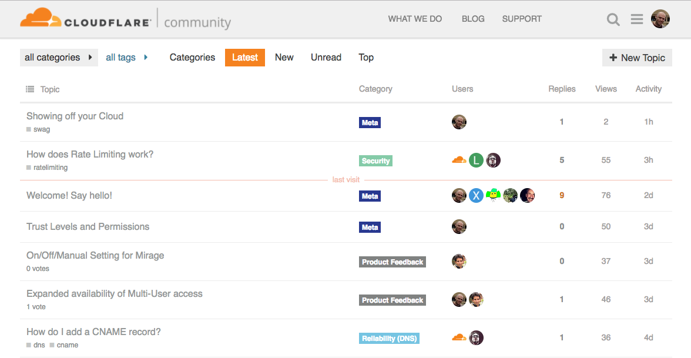Click the green L user avatar
This screenshot has height=358, width=691.
476,160
